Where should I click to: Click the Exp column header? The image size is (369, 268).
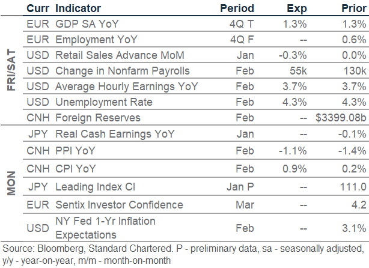(x=294, y=9)
